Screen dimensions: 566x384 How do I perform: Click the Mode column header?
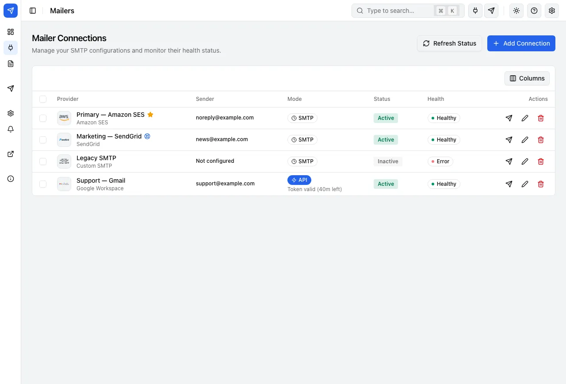click(294, 99)
